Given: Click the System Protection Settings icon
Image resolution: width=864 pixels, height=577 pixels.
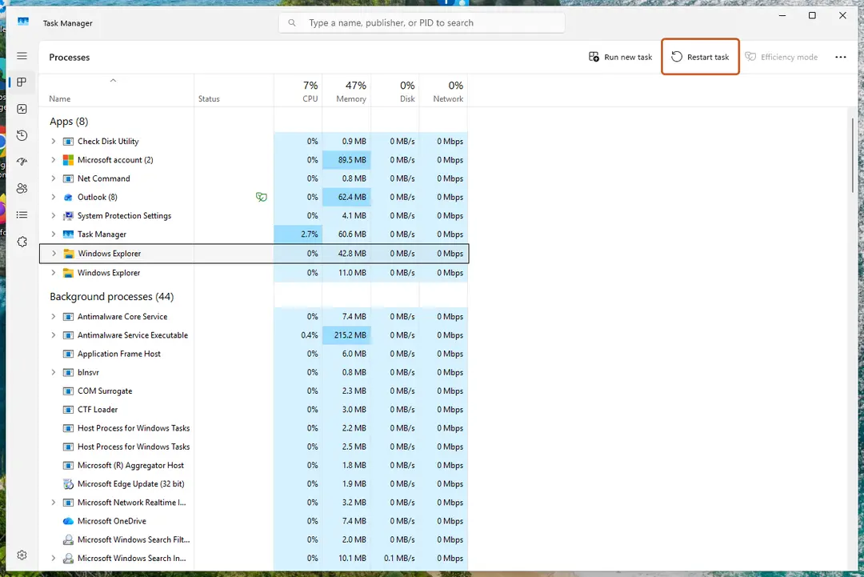Looking at the screenshot, I should pyautogui.click(x=68, y=215).
